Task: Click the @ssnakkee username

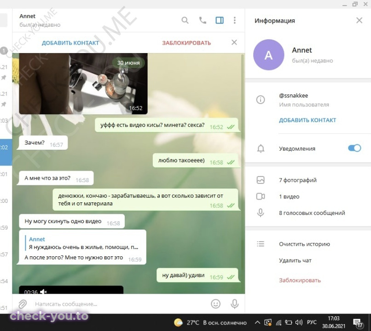Action: pos(293,95)
